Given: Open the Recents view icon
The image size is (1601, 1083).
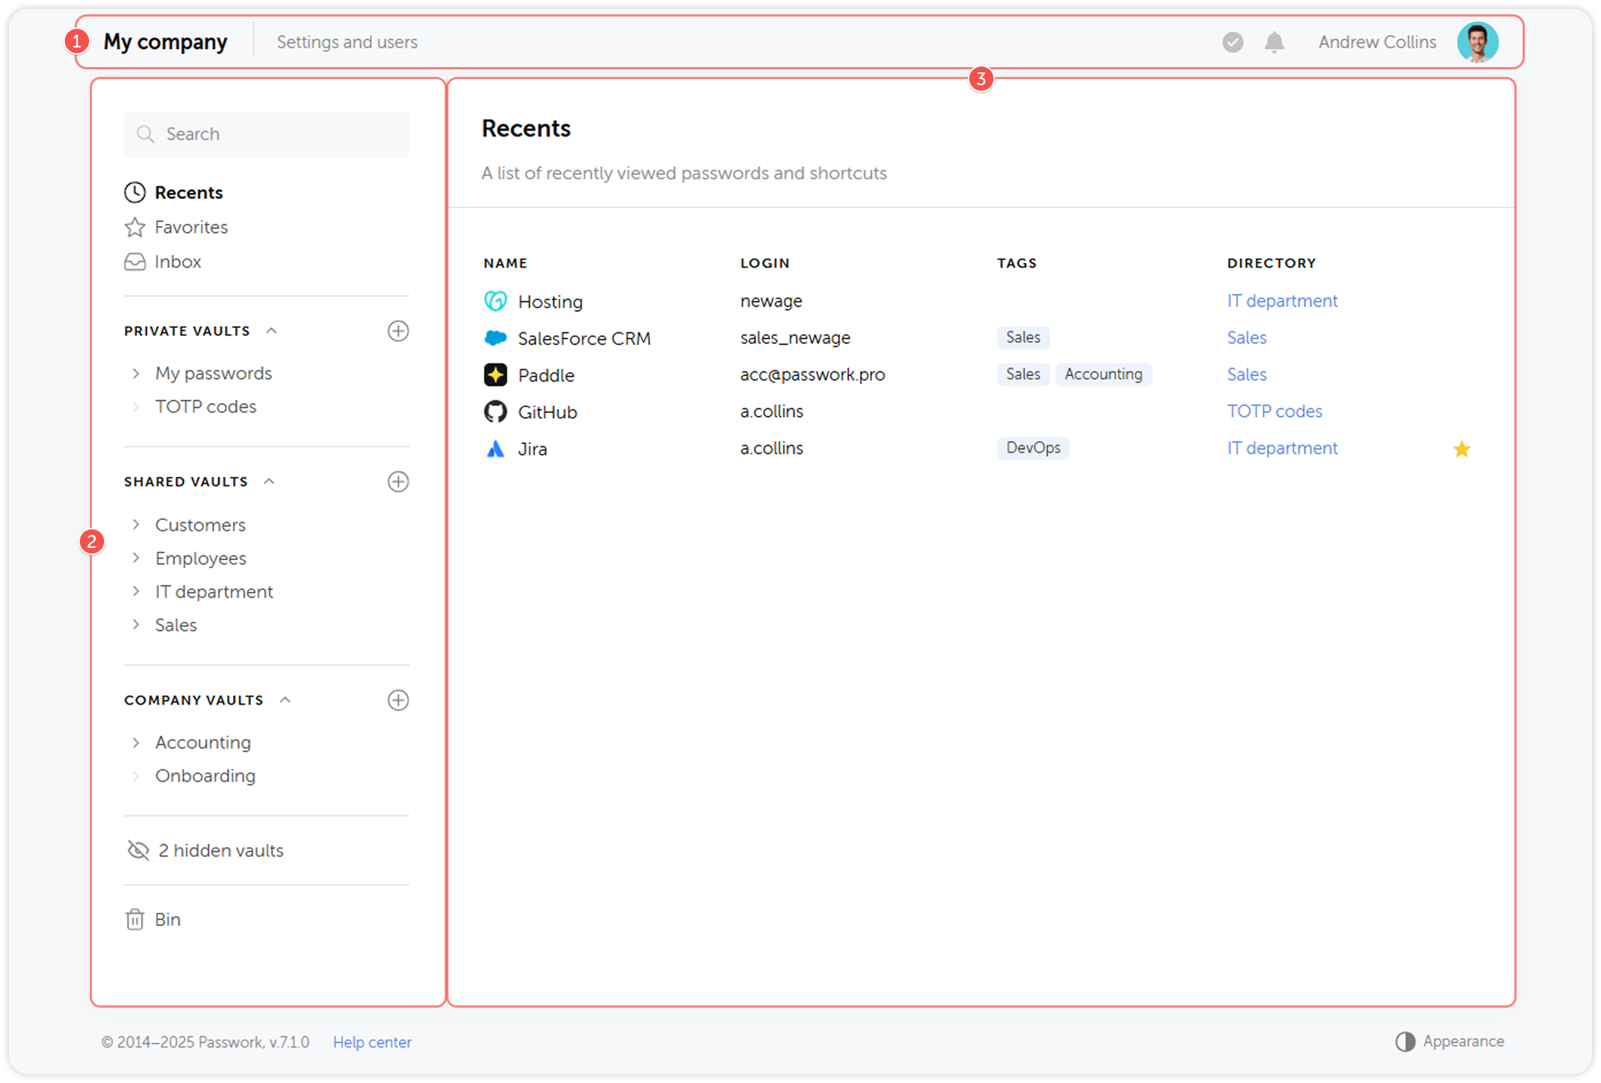Looking at the screenshot, I should pyautogui.click(x=134, y=192).
